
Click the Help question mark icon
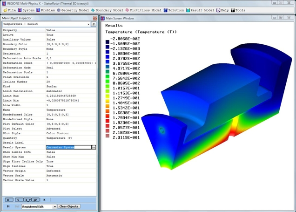coord(218,10)
